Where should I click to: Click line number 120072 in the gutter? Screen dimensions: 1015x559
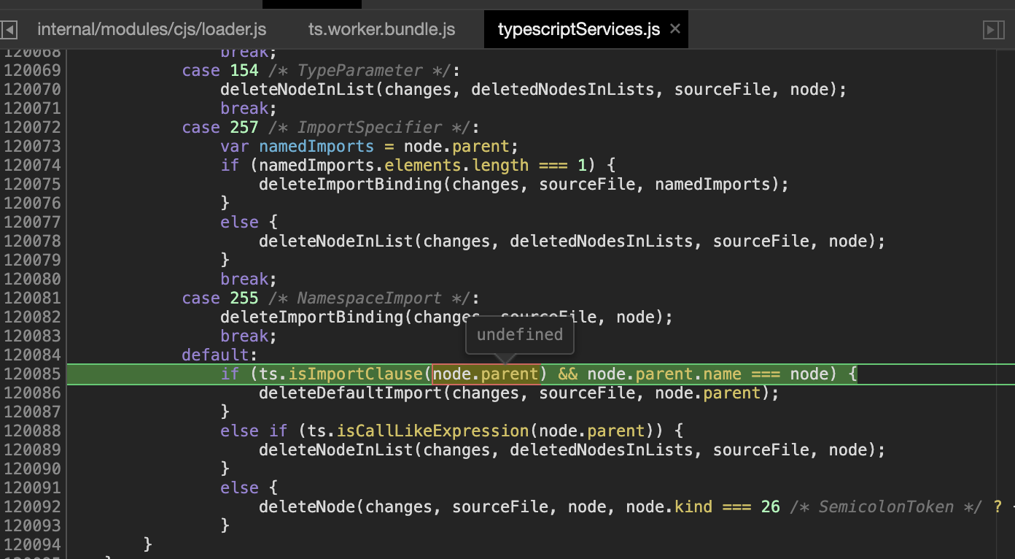pyautogui.click(x=33, y=127)
